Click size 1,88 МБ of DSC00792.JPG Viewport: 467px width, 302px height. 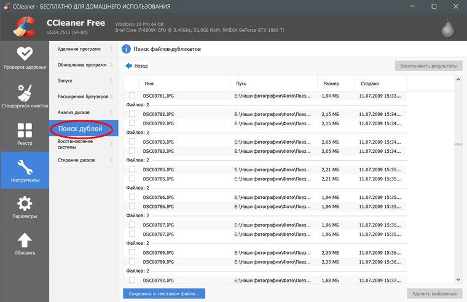pos(331,281)
